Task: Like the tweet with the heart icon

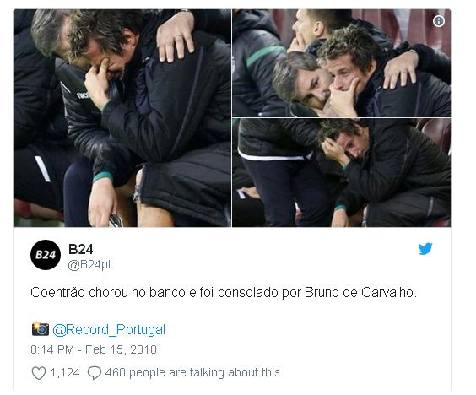Action: click(39, 372)
